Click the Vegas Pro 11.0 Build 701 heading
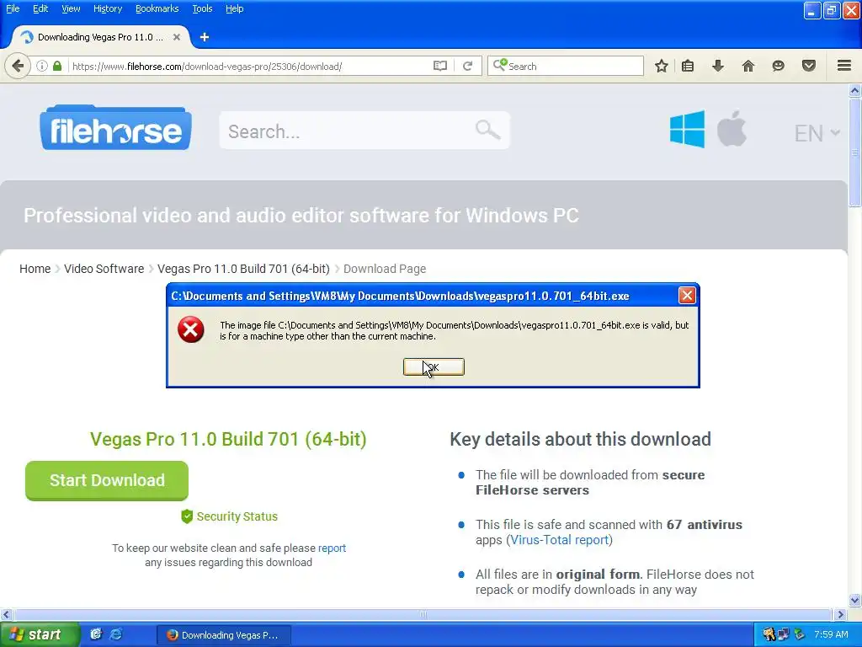Viewport: 862px width, 647px height. point(228,439)
